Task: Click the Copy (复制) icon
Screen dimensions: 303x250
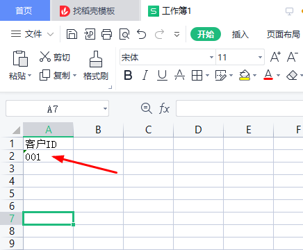Action: coord(44,75)
